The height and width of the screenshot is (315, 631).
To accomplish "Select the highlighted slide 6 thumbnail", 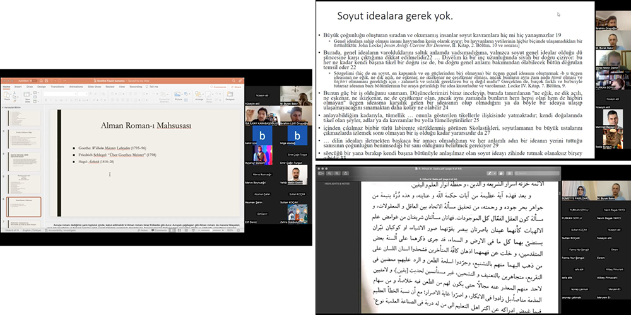I will (x=24, y=207).
